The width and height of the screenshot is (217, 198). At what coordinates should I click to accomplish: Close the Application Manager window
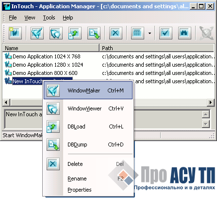210,6
